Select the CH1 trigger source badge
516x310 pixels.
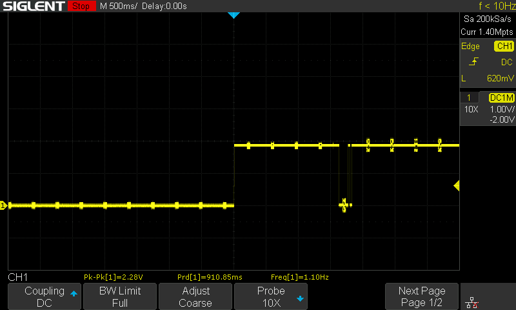pyautogui.click(x=504, y=46)
